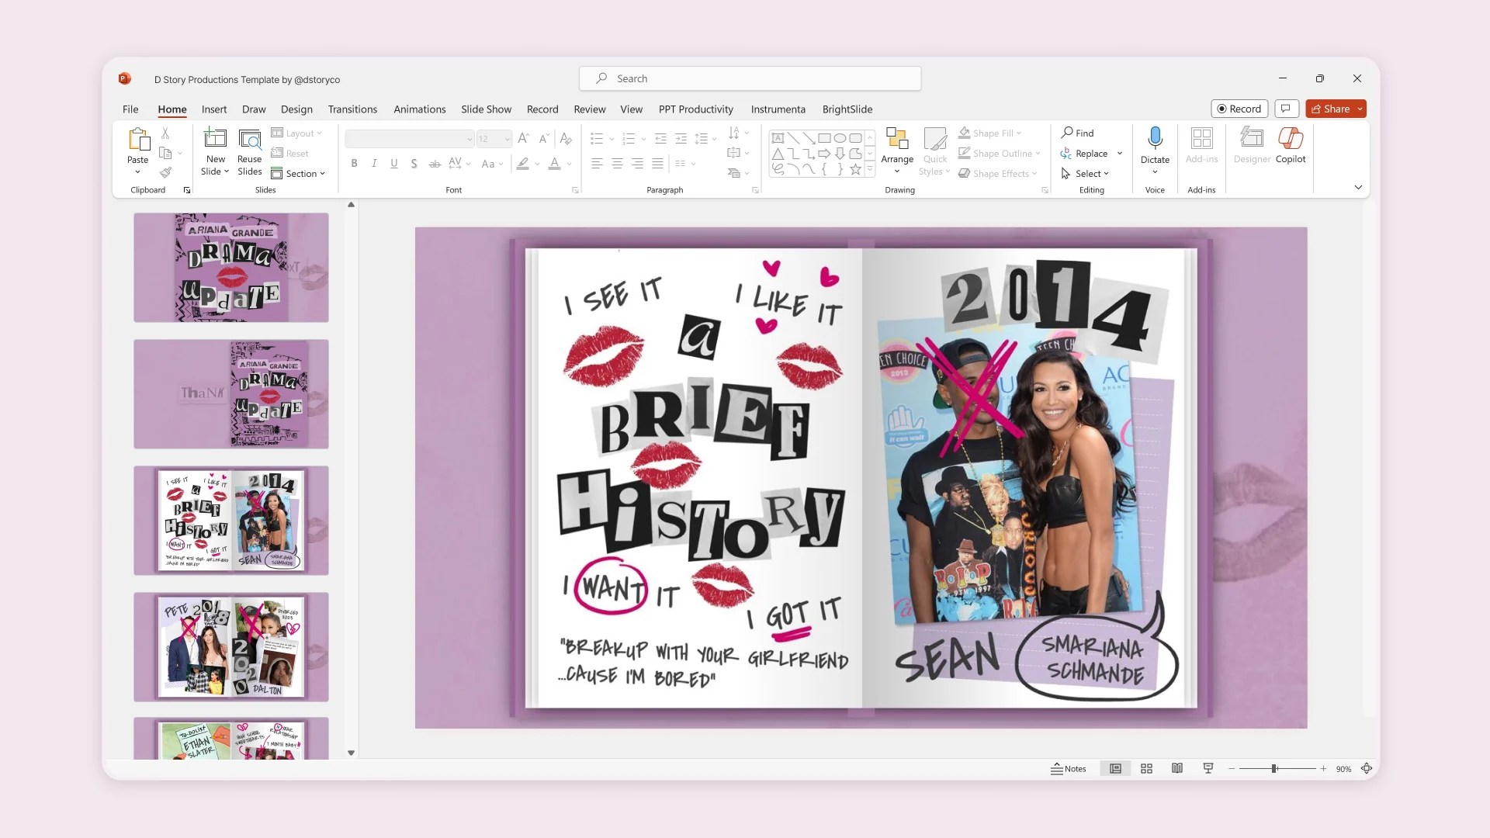This screenshot has width=1490, height=838.
Task: Click the Arrange objects icon
Action: click(x=897, y=140)
